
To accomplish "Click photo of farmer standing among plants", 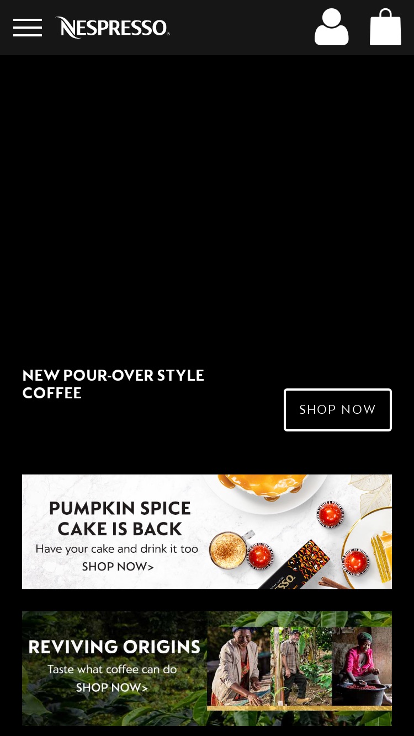I will pos(301,666).
